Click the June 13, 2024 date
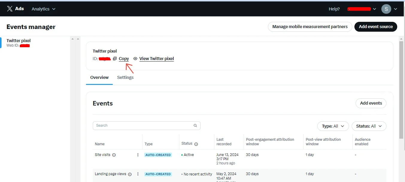 (227, 155)
